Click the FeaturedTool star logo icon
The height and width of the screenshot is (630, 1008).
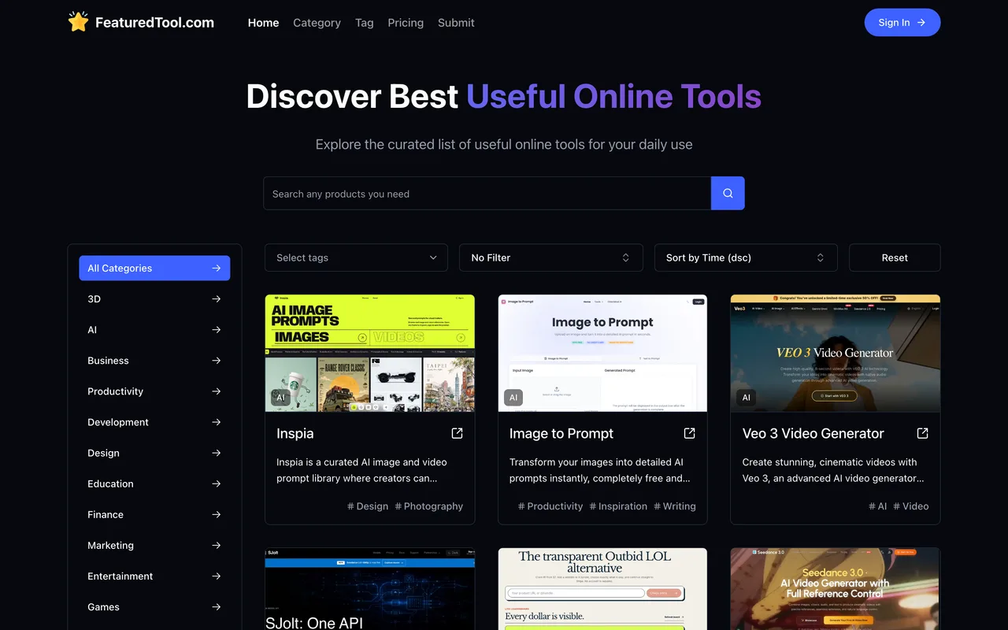(78, 22)
